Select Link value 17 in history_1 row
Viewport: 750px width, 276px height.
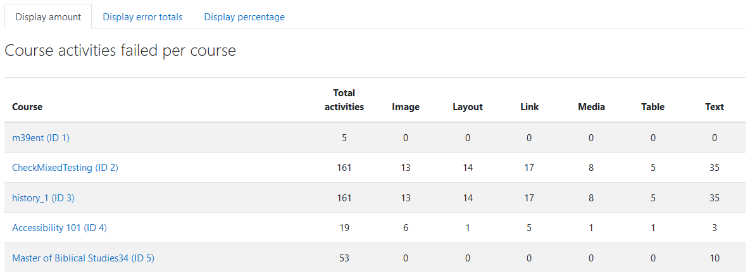click(530, 198)
